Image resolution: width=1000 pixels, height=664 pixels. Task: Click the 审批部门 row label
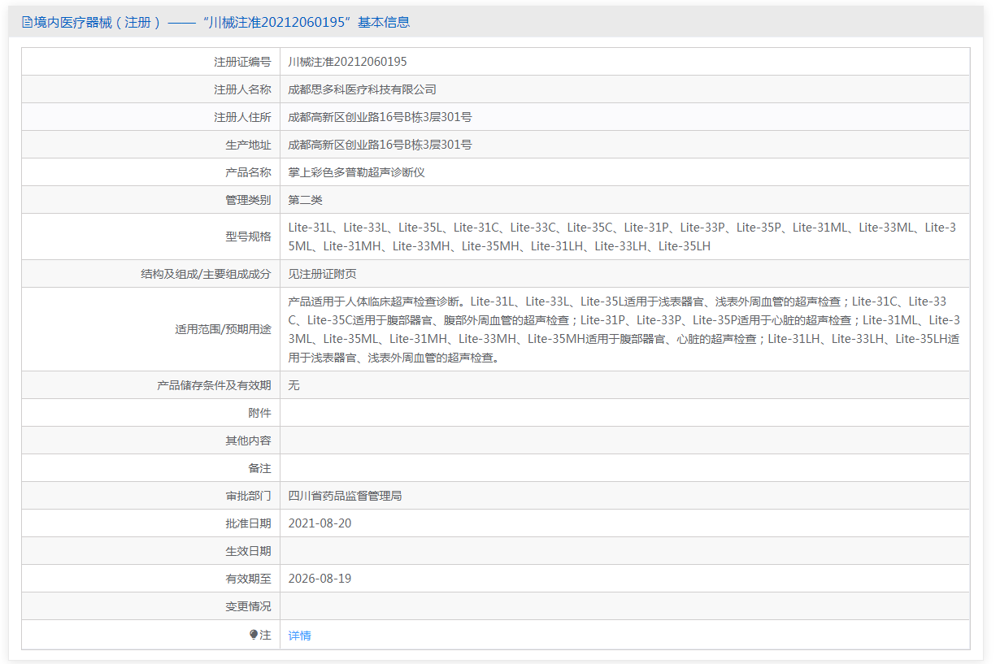(248, 496)
